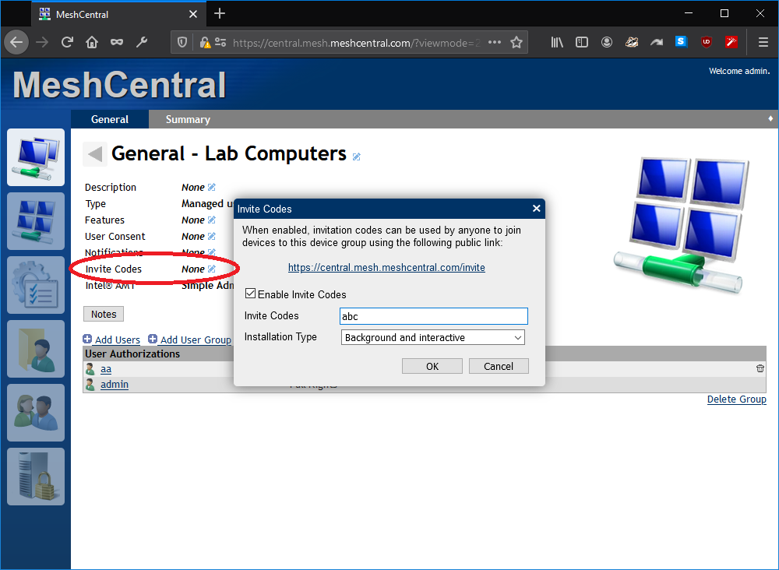Open the My Files folder sidebar icon
The height and width of the screenshot is (570, 779).
[x=36, y=349]
